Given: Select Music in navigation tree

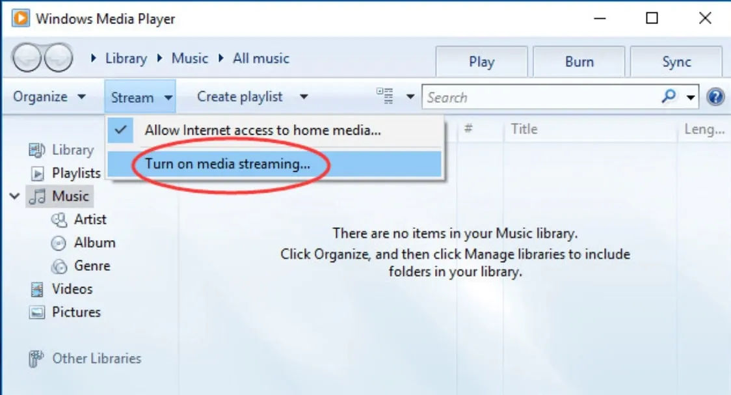Looking at the screenshot, I should [x=70, y=197].
